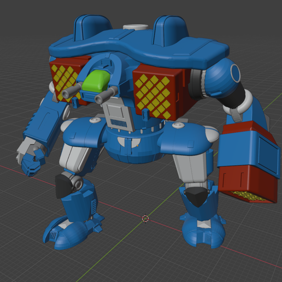The width and height of the screenshot is (282, 282).
Task: Click the 3D cursor at the world origin
Action: tap(145, 219)
